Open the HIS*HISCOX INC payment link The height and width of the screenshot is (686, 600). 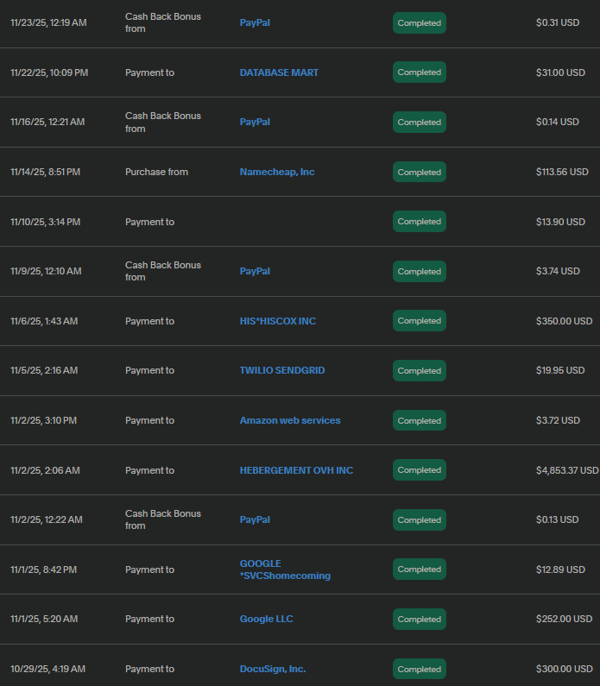(x=278, y=321)
